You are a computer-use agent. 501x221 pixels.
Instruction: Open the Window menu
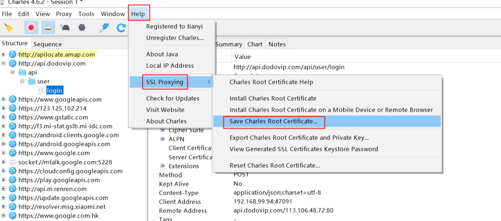pyautogui.click(x=113, y=14)
